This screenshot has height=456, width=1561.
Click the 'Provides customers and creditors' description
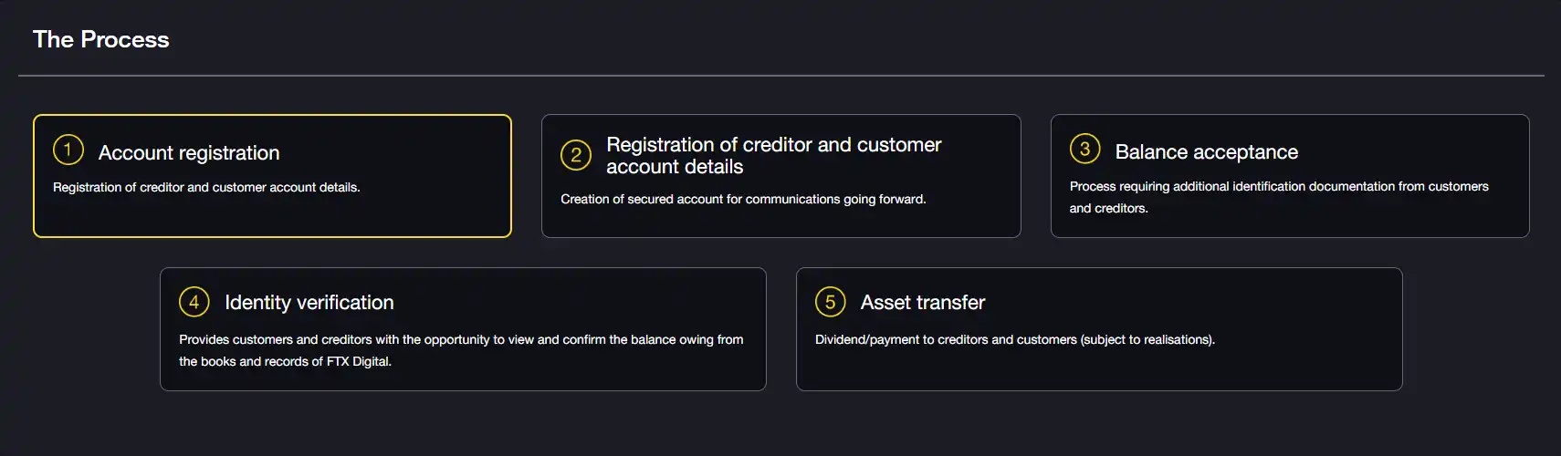(460, 339)
